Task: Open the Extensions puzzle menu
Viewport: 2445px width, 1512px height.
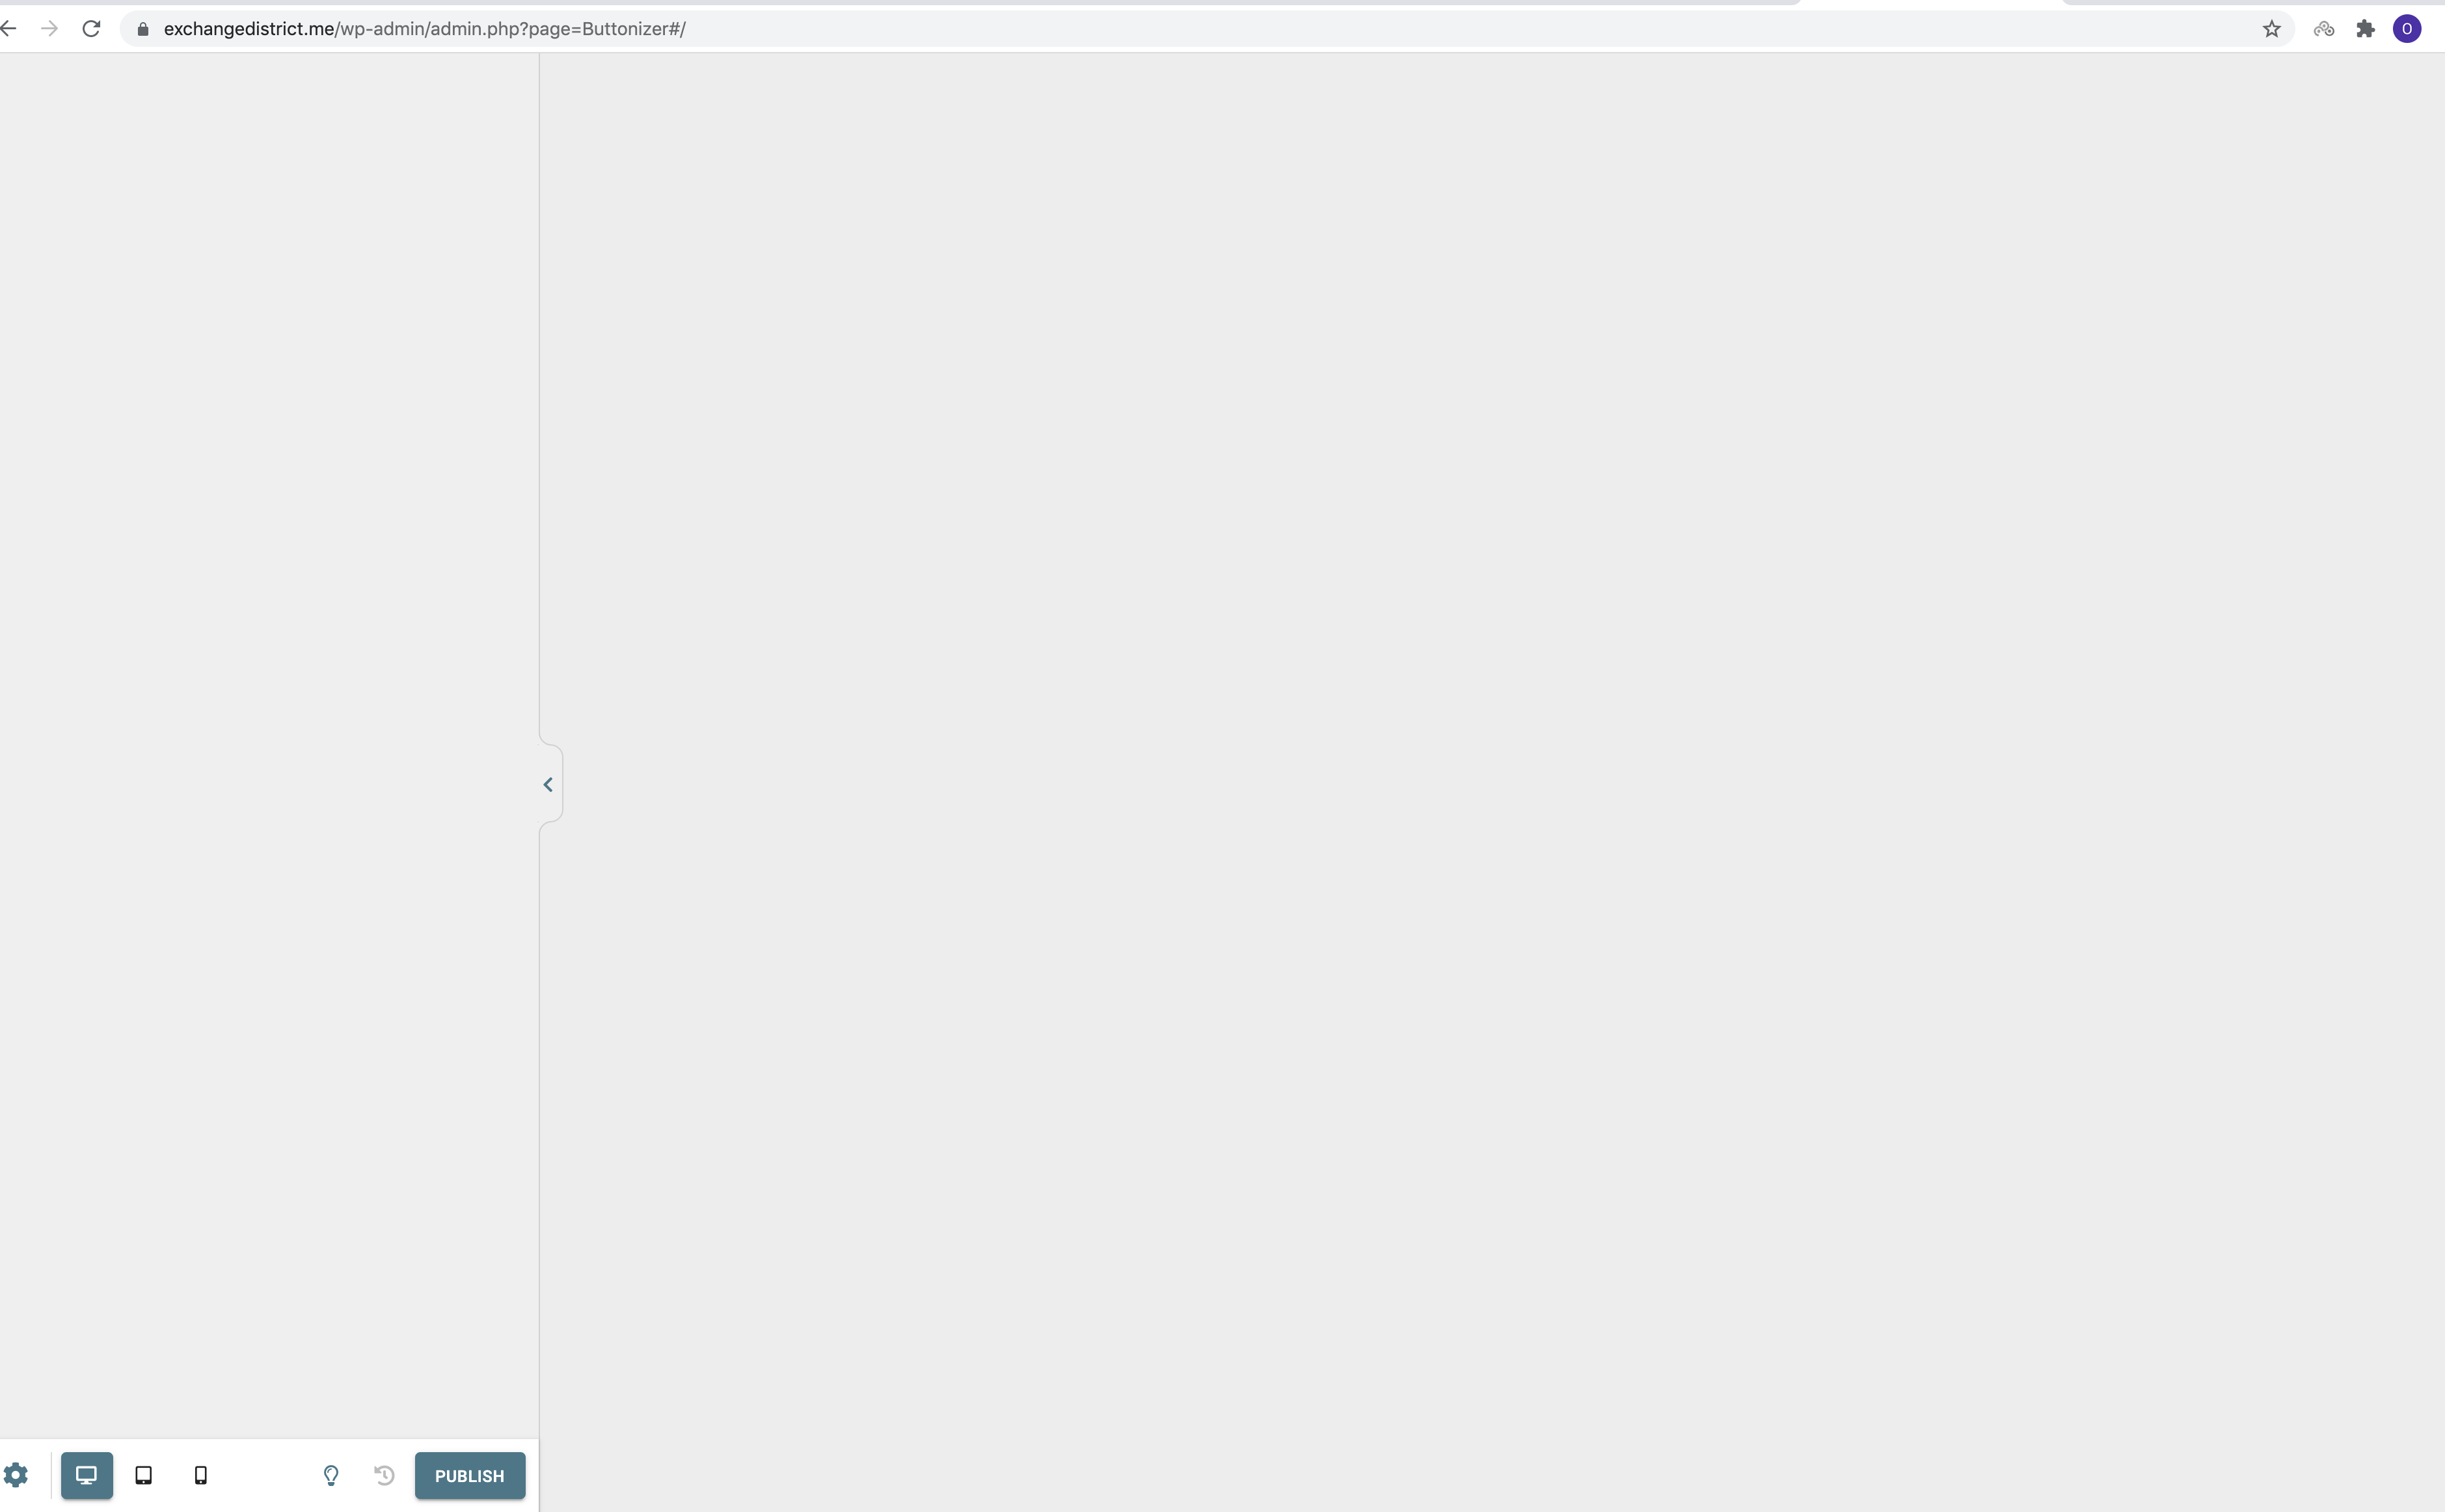Action: [x=2366, y=29]
